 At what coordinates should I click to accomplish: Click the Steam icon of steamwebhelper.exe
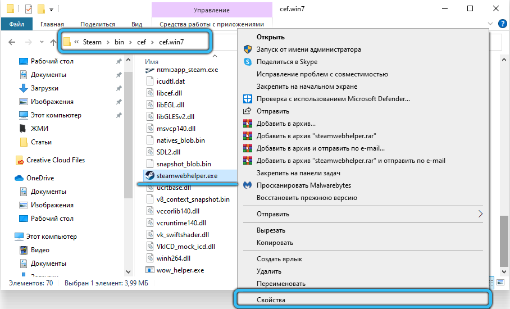pyautogui.click(x=149, y=176)
